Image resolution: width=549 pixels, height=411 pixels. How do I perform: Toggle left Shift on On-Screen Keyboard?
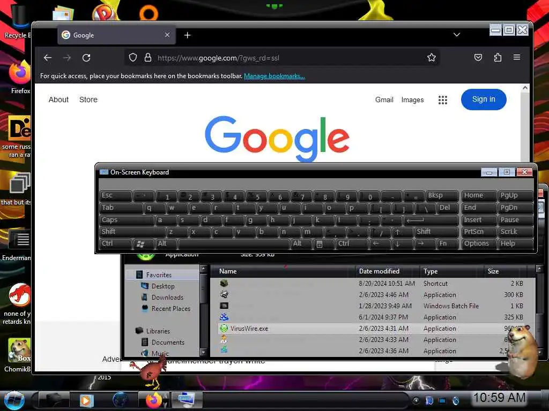[x=132, y=232]
